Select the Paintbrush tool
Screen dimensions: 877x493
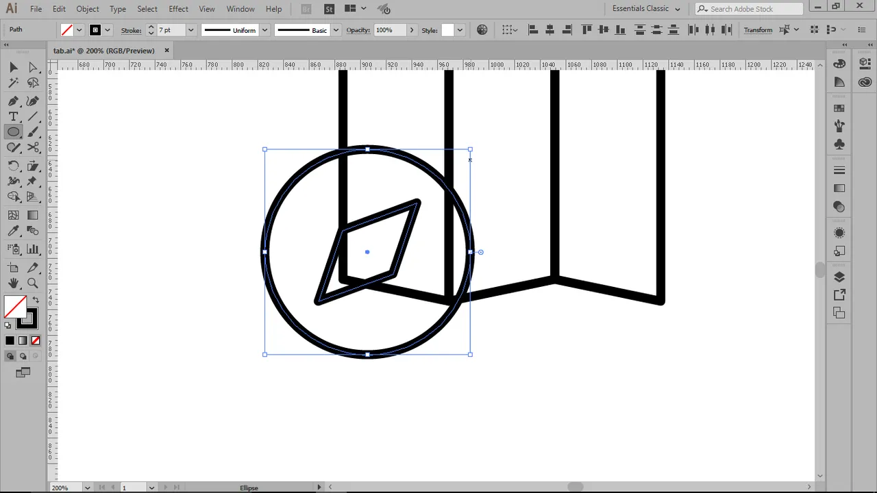pos(33,132)
